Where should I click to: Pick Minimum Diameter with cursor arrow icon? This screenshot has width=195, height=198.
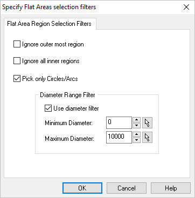coord(147,123)
